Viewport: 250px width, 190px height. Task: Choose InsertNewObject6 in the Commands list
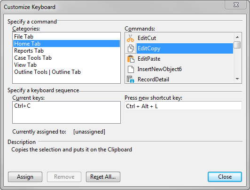(180, 69)
